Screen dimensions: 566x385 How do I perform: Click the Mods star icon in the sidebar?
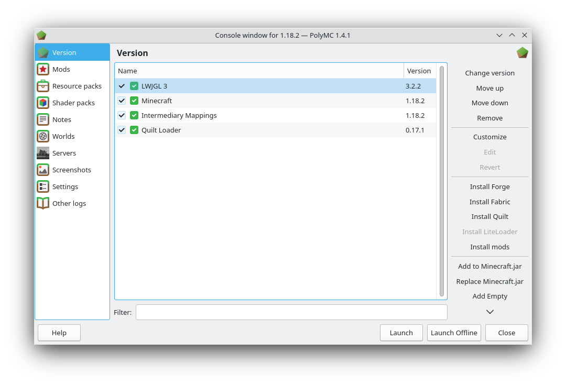click(x=43, y=69)
